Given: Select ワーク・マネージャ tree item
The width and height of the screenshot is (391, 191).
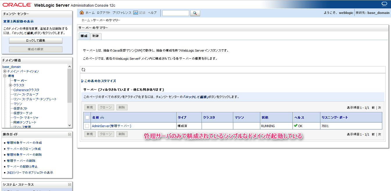Looking at the screenshot, I should coord(26,118).
